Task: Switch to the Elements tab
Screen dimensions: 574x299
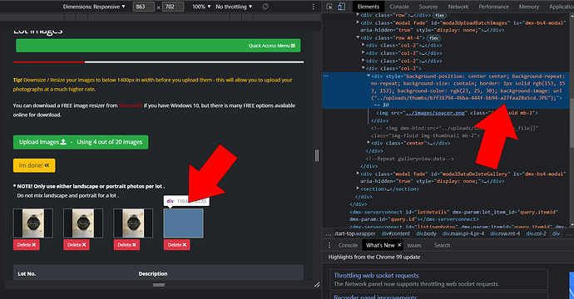Action: pyautogui.click(x=369, y=7)
